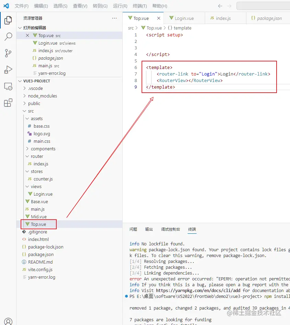Open main.css in the file tree

click(x=69, y=141)
